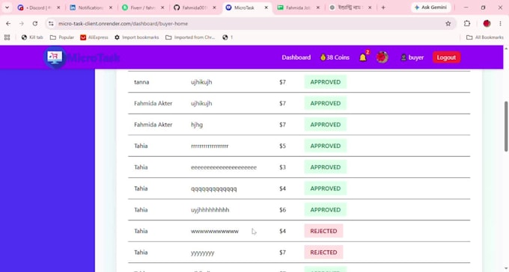Open the Import bookmarks item
509x272 pixels.
(137, 37)
